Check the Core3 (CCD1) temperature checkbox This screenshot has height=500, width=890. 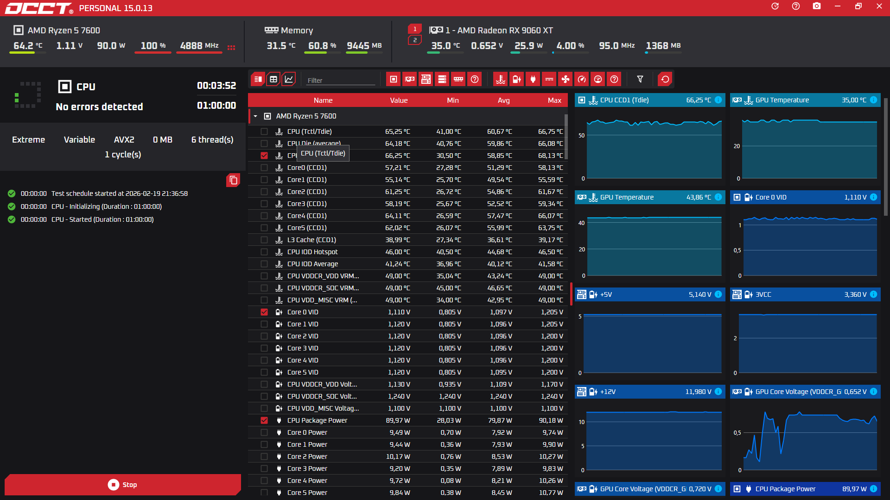point(264,204)
